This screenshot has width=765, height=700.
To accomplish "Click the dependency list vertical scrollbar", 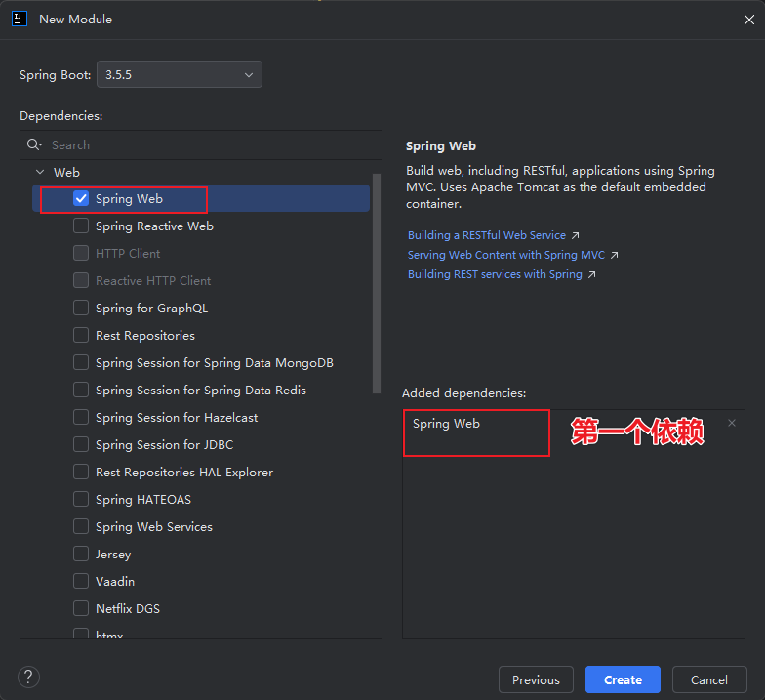I will click(x=377, y=283).
